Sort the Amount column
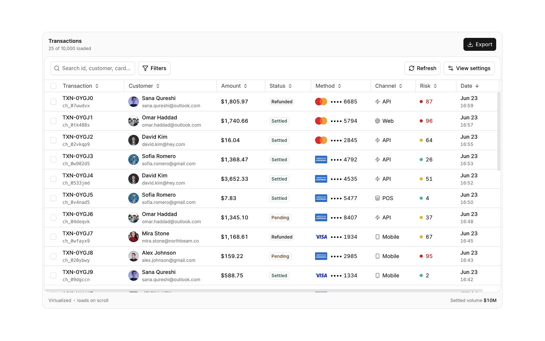545x341 pixels. (234, 86)
